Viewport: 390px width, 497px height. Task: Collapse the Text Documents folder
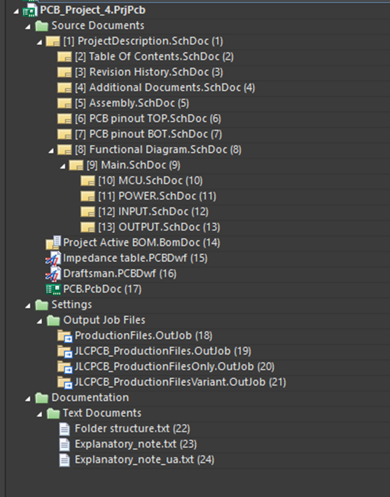[x=40, y=413]
